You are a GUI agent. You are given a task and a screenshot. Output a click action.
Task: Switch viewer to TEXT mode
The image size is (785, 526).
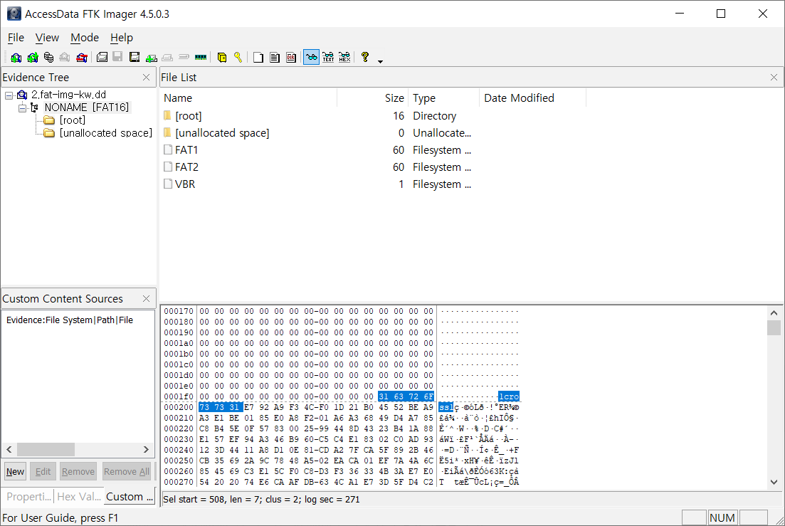pyautogui.click(x=328, y=58)
